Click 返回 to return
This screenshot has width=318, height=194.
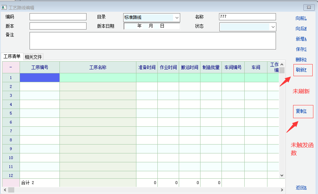click(x=301, y=188)
